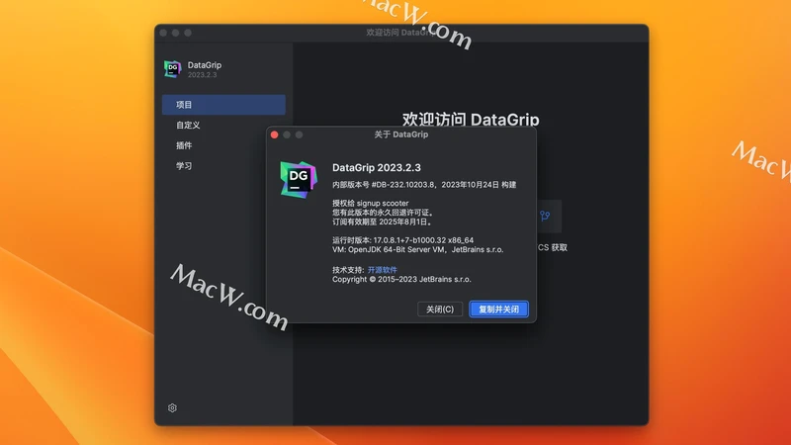Screen dimensions: 791x445
Task: Close the About DataGrip dialog with red button
Action: [275, 133]
